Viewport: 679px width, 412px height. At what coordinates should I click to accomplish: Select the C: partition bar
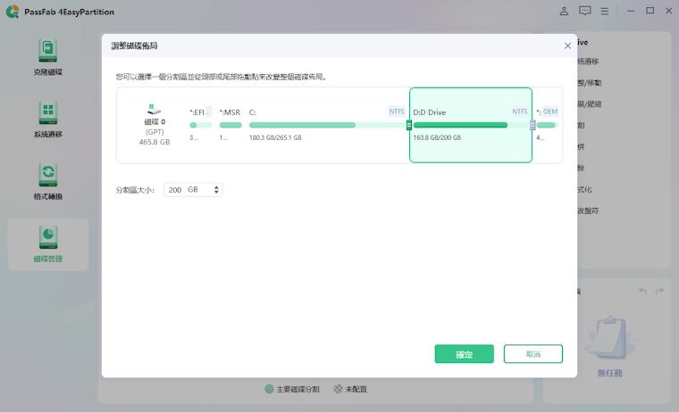[x=327, y=125]
